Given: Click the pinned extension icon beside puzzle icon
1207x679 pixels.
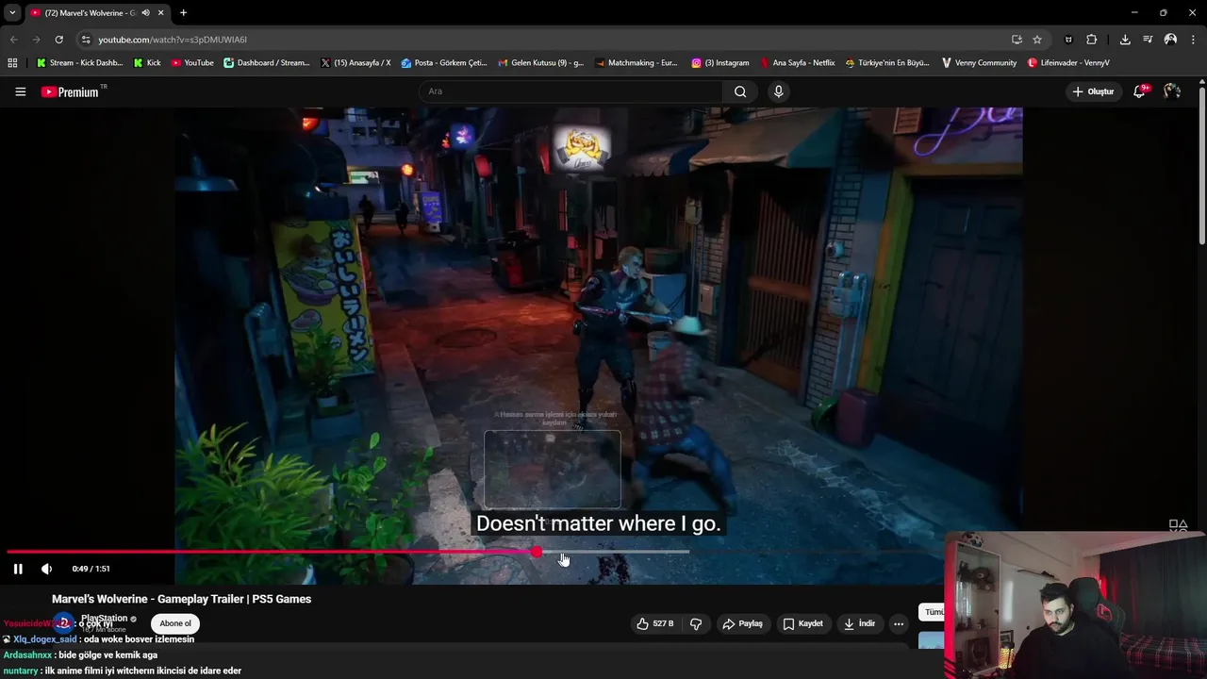Looking at the screenshot, I should coord(1068,40).
